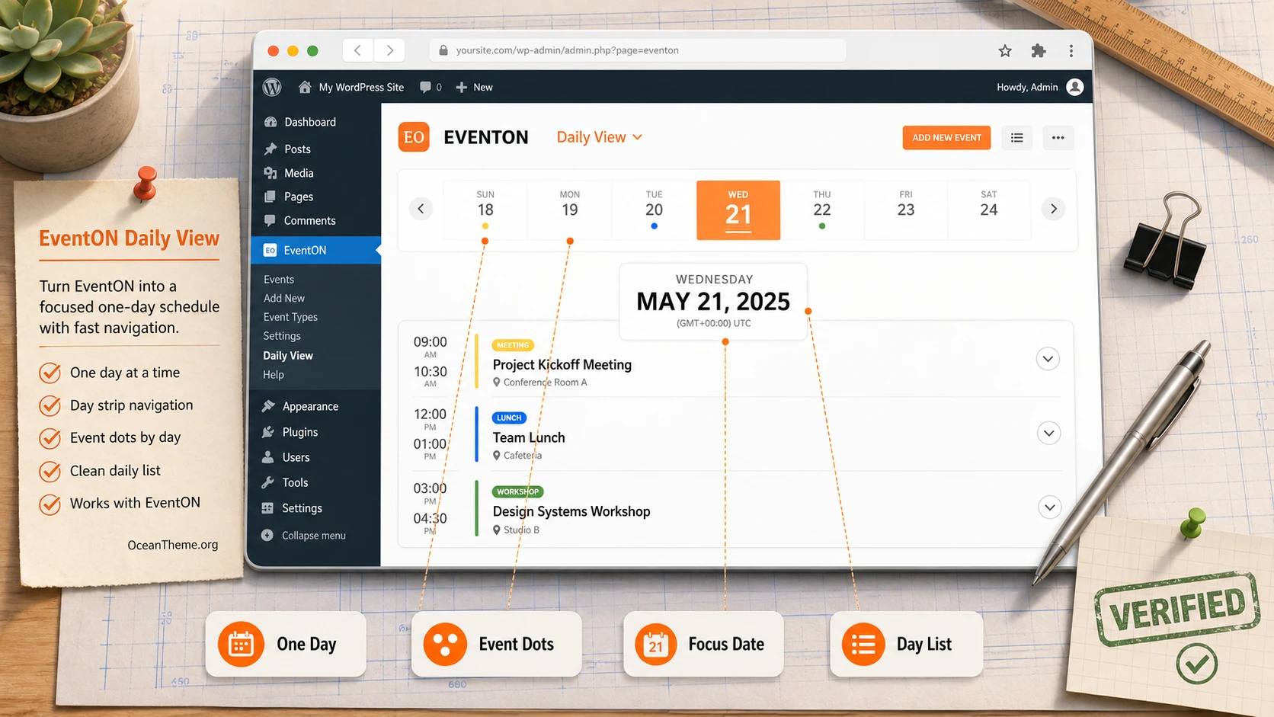Select SAT 24 in day strip
This screenshot has width=1274, height=717.
989,210
